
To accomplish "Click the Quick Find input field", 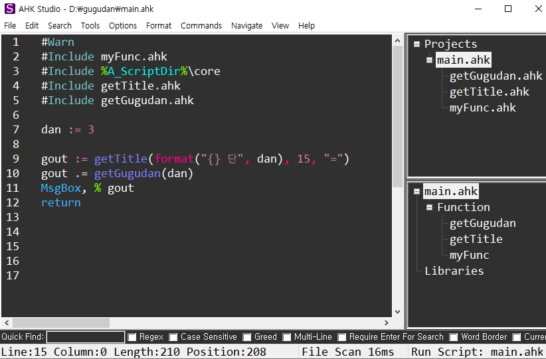I will coord(86,337).
